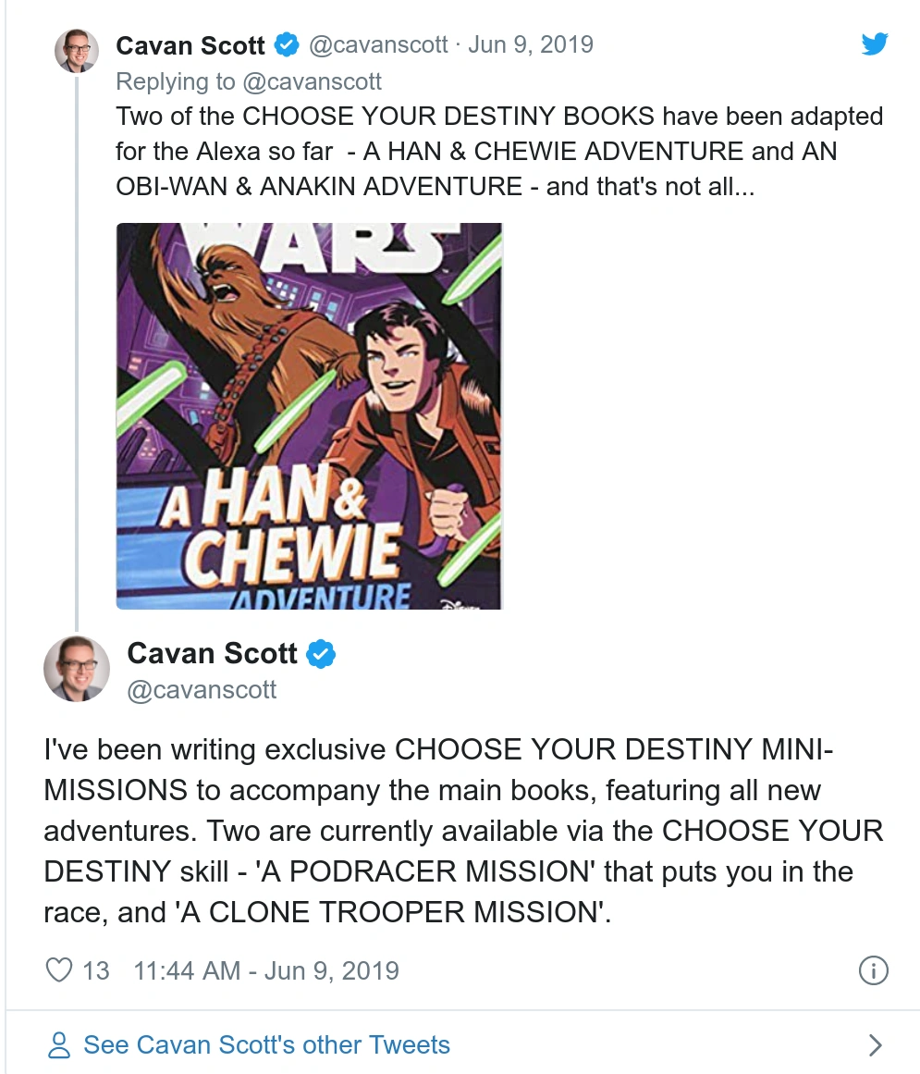
Task: Open the Han & Chewie Adventure cover image
Action: pos(310,415)
